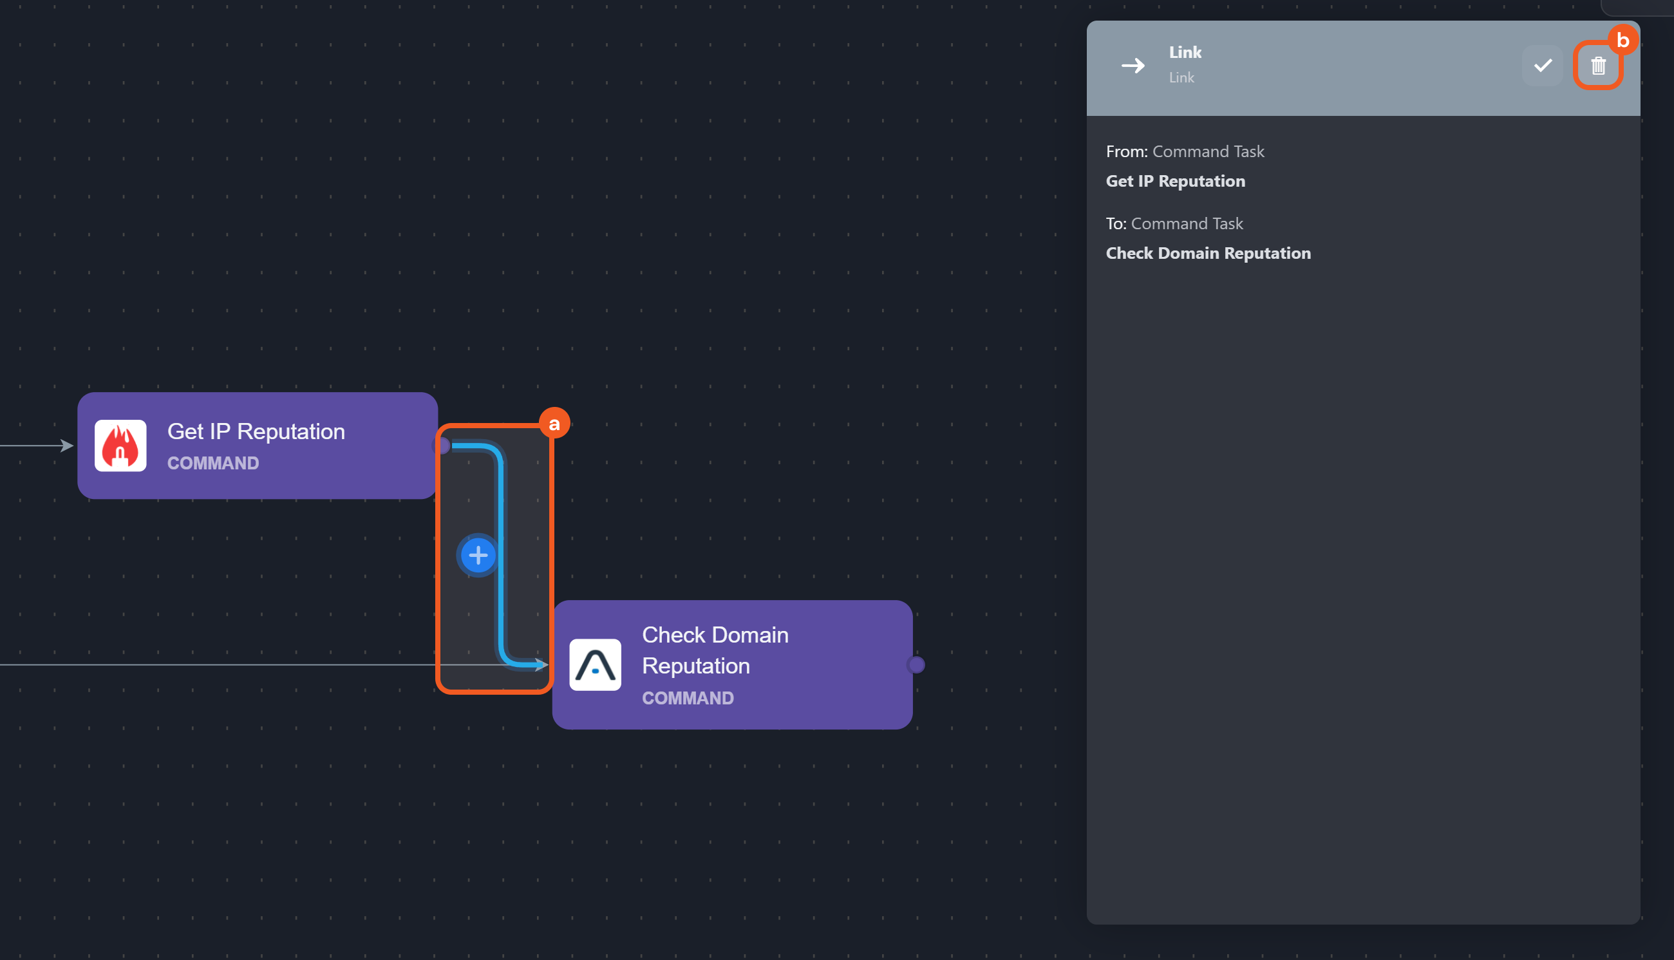Click the orange 'a' annotation badge
1674x960 pixels.
click(x=554, y=423)
